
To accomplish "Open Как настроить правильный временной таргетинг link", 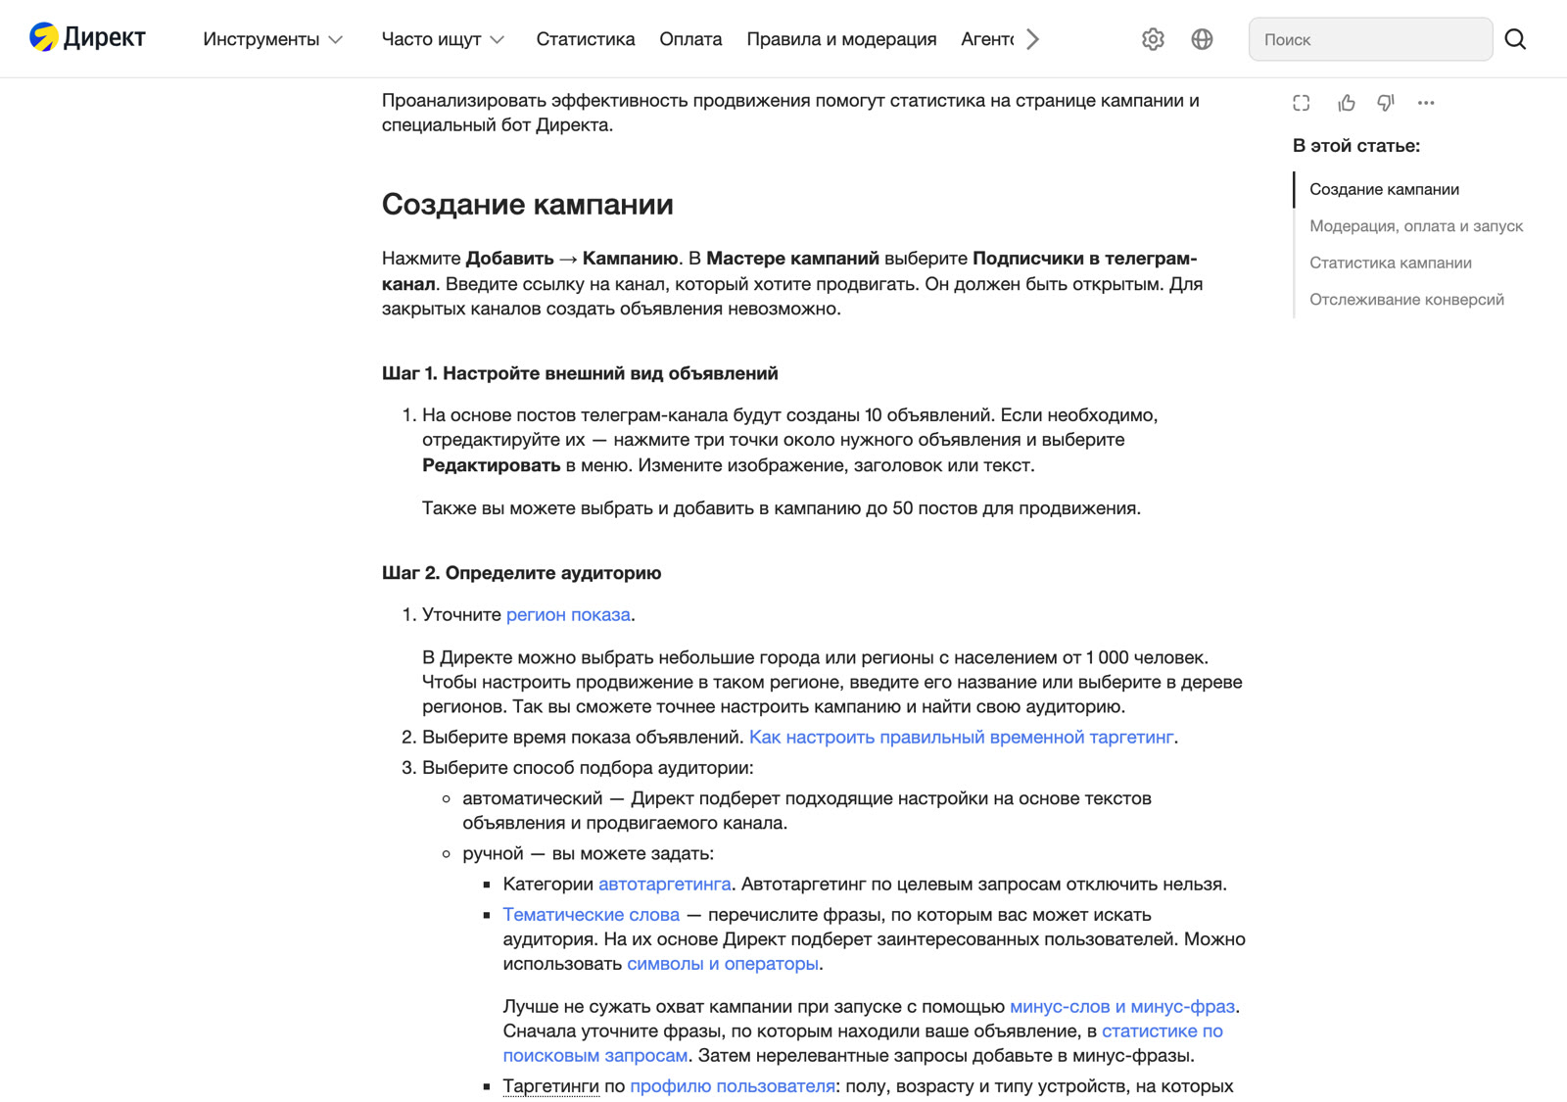I will 961,738.
